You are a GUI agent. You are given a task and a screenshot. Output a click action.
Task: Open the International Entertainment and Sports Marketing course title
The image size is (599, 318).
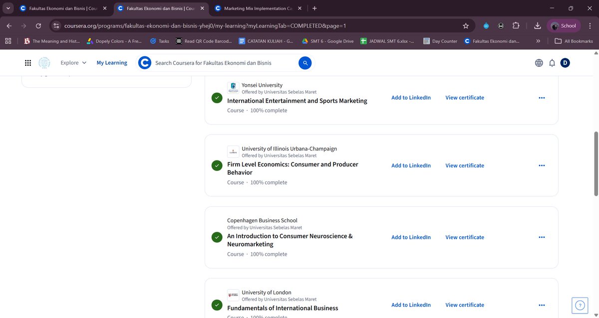coord(297,101)
